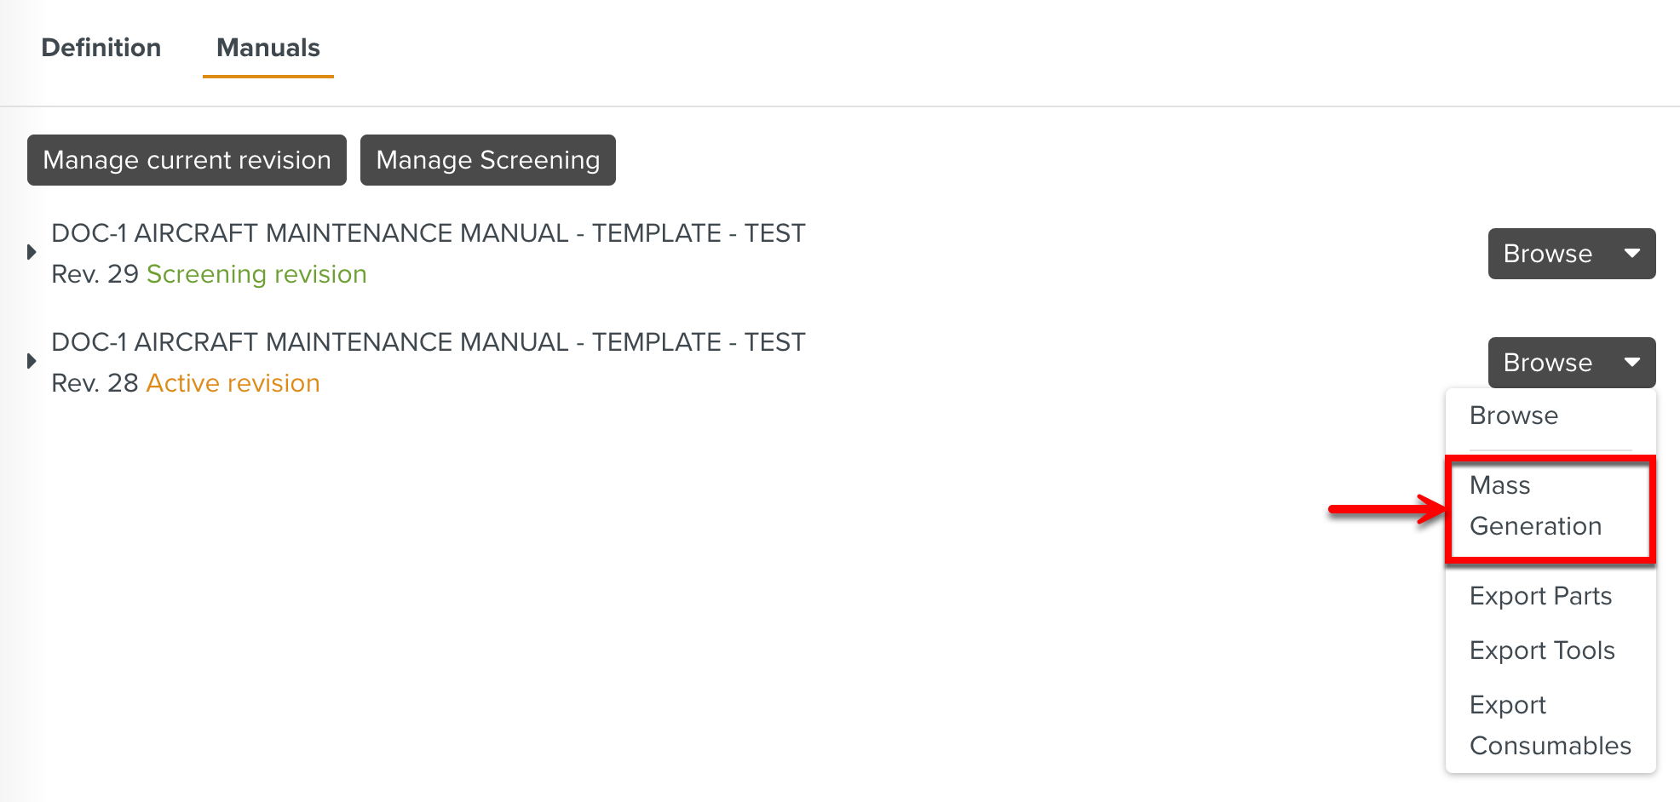Select Mass Generation menu option
The image size is (1680, 802).
[x=1535, y=506]
